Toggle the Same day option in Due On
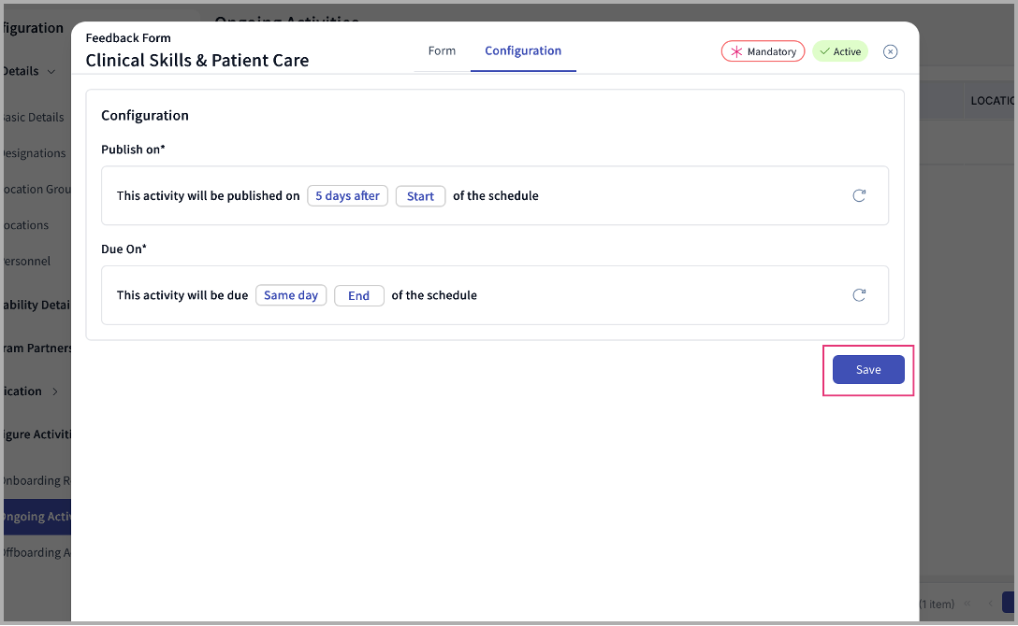 [291, 294]
